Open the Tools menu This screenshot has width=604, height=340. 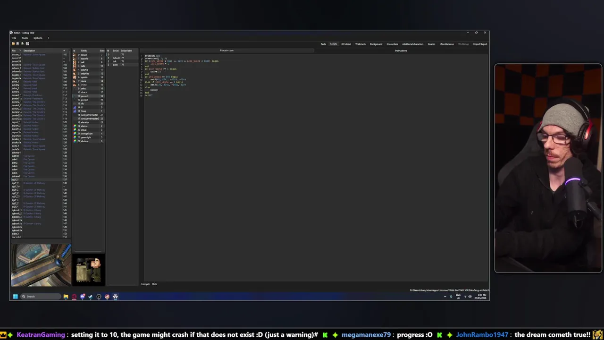coord(25,38)
